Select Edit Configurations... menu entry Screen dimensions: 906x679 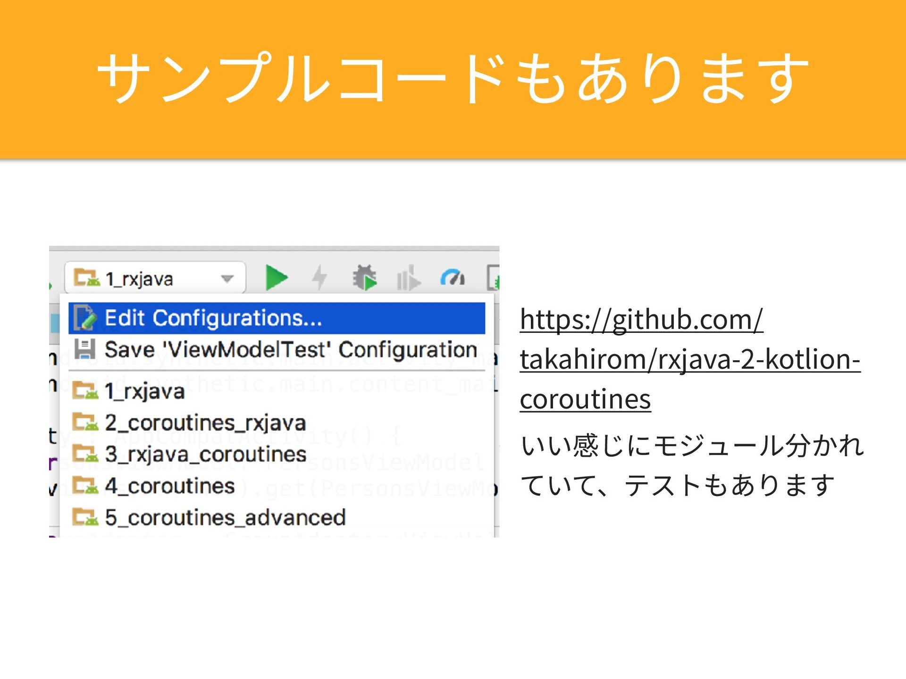click(213, 318)
